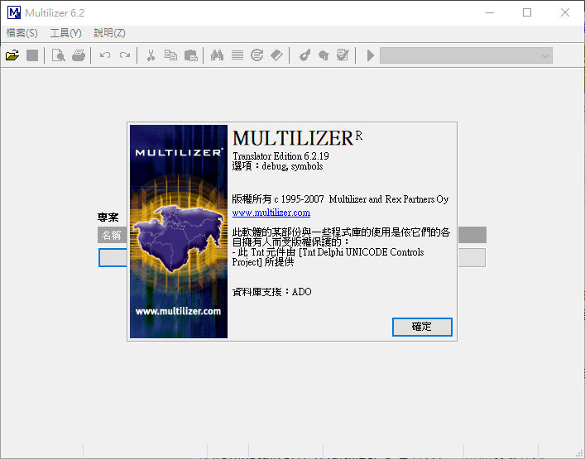Click the Copy icon
Viewport: 585px width, 459px height.
click(171, 55)
